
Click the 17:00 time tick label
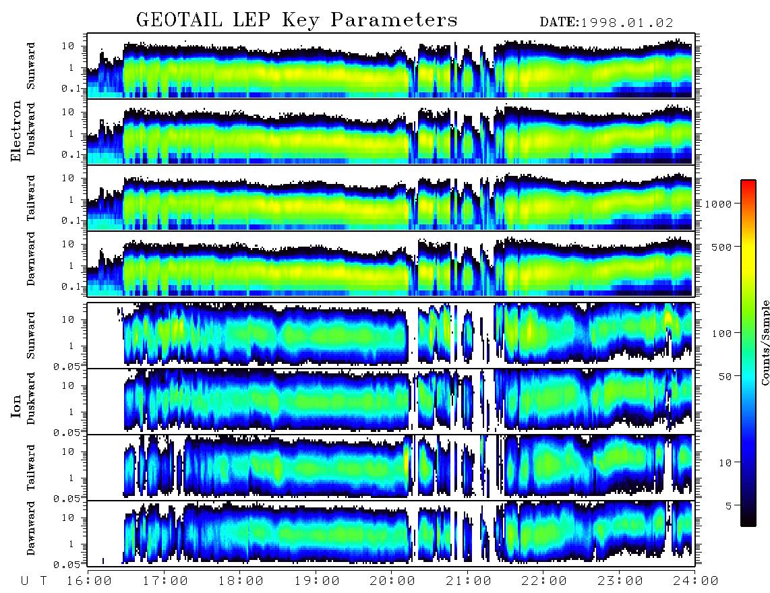coord(165,582)
